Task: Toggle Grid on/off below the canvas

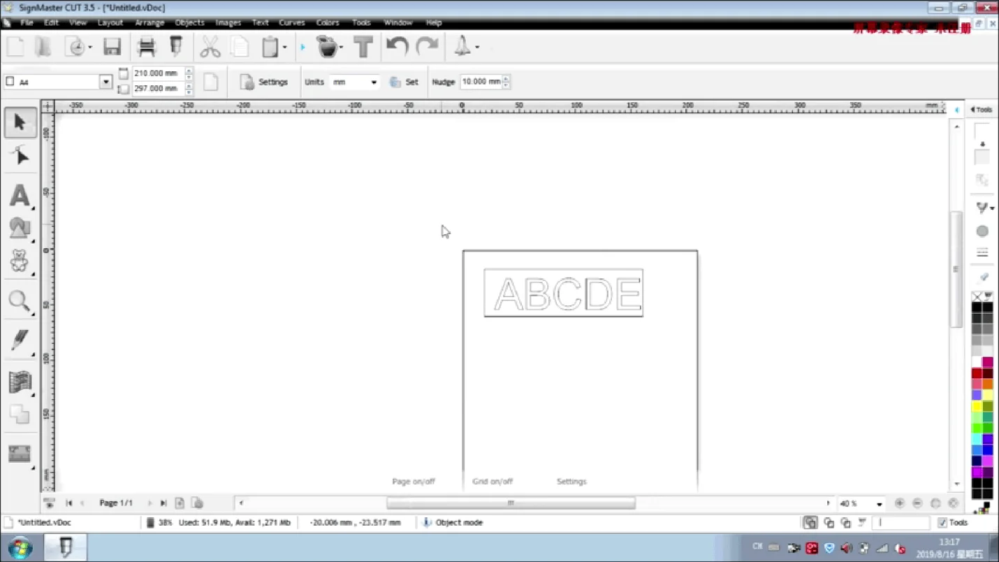Action: 493,481
